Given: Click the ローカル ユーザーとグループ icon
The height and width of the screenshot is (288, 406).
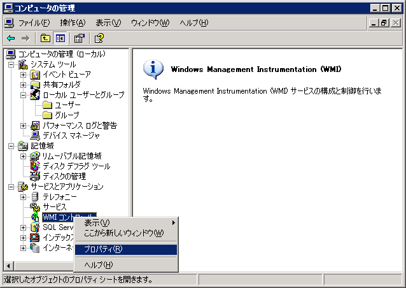Looking at the screenshot, I should click(35, 95).
